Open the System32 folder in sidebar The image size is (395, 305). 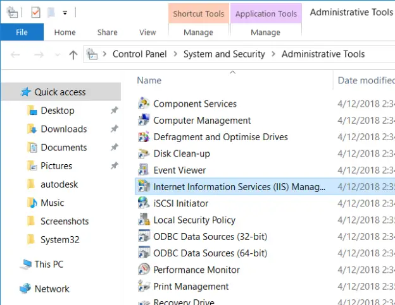[60, 240]
